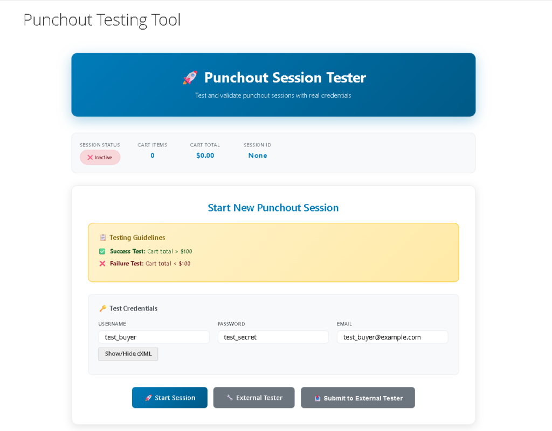The image size is (552, 431).
Task: Click the Punchout Session Tester banner title
Action: coord(285,78)
